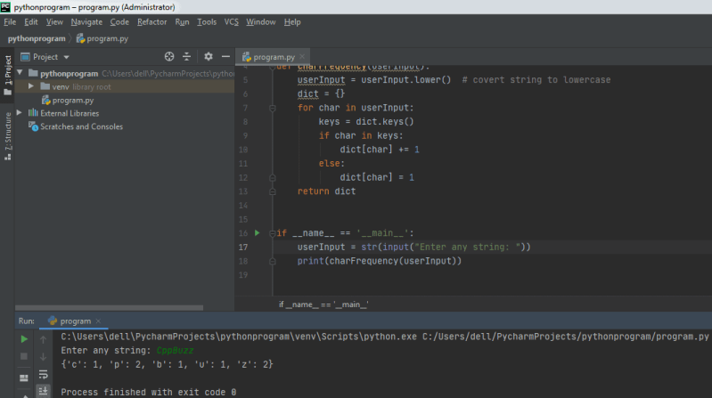Click the Python file icon in breadcrumb
The image size is (712, 398).
click(80, 38)
